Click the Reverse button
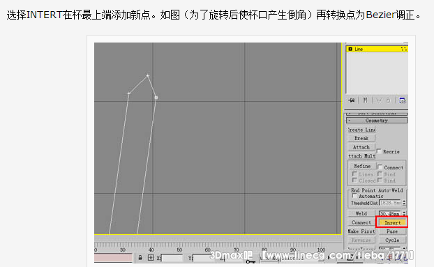Image resolution: width=434 pixels, height=267 pixels. (361, 241)
